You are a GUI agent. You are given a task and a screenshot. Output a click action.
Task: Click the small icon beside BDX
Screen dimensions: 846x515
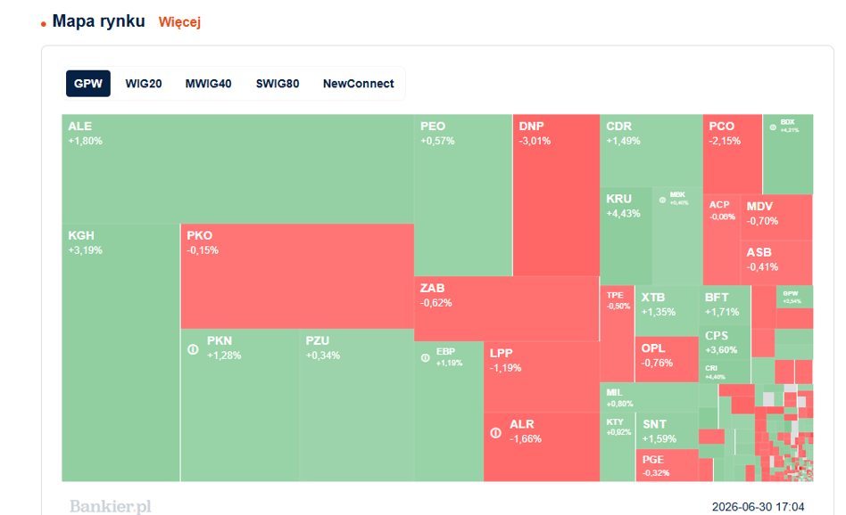[773, 127]
